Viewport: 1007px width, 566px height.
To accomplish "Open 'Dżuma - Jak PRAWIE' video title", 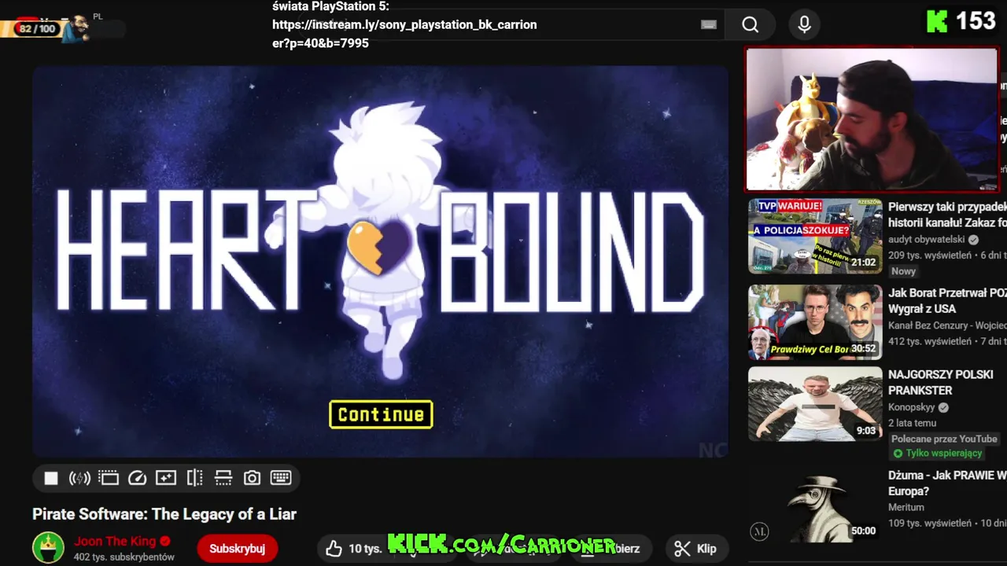I will coord(947,483).
